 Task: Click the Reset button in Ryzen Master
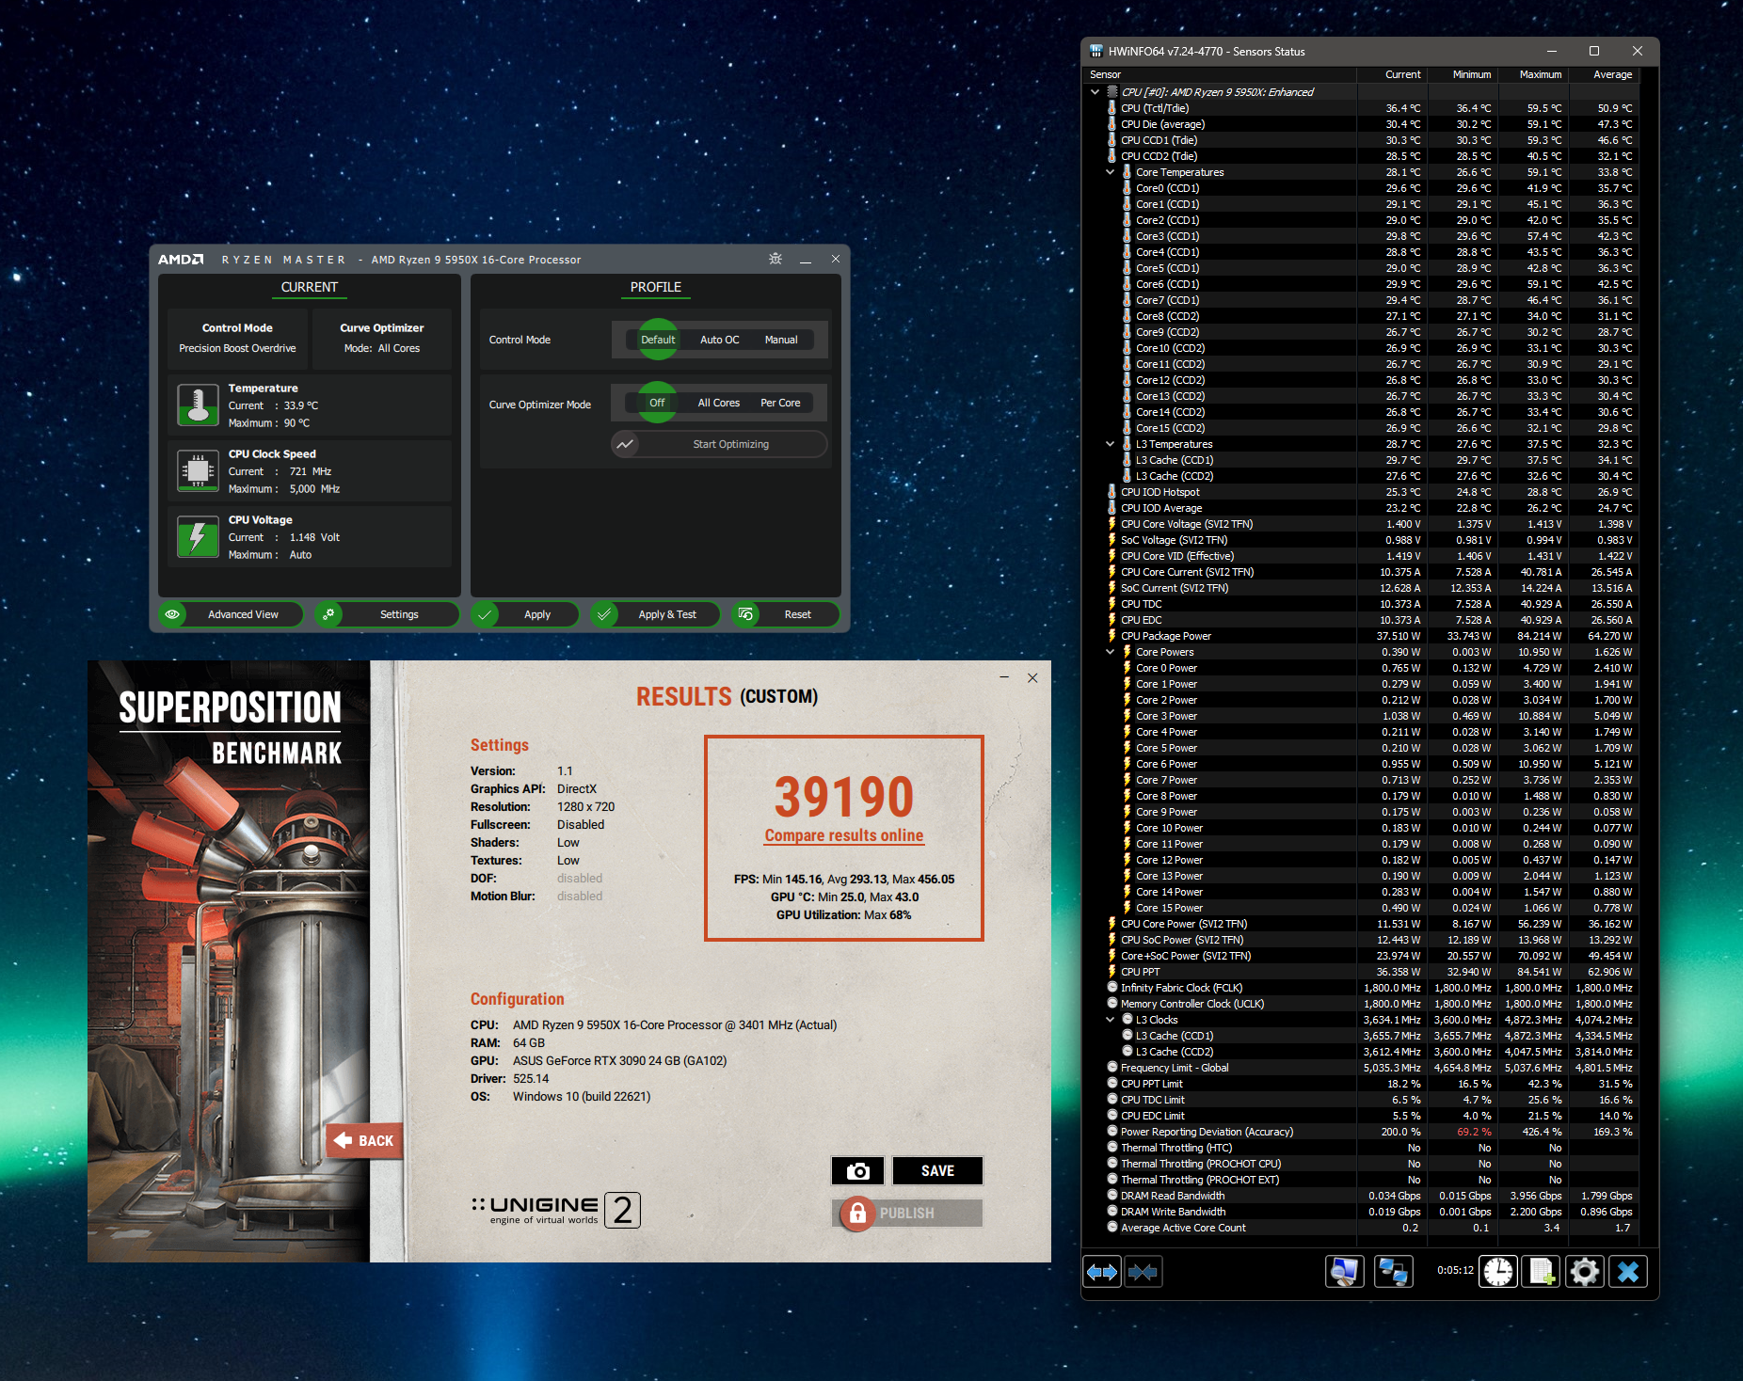coord(785,614)
